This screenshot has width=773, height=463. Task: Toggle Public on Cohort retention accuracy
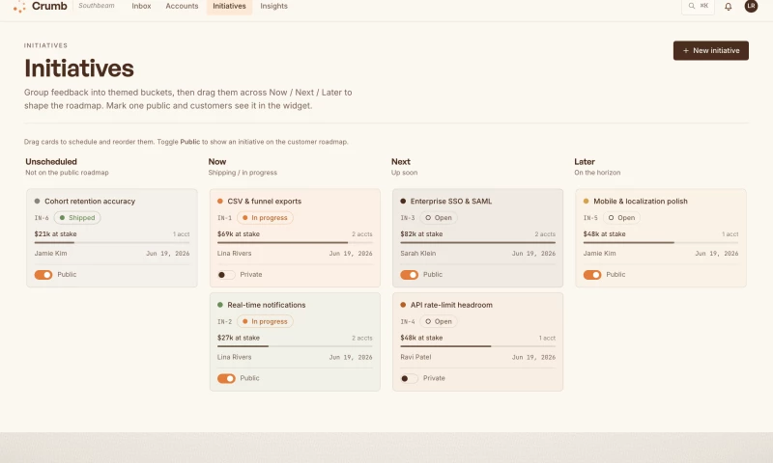(x=43, y=275)
